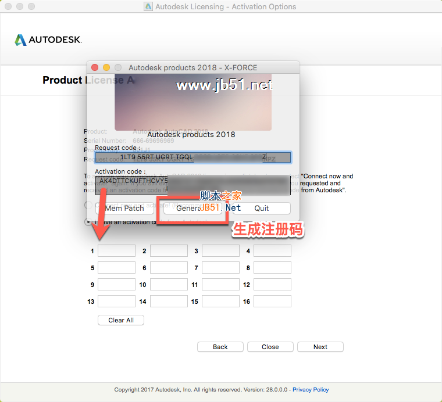Click activation code input box 6
Viewport: 442px width, 402px height.
(169, 267)
